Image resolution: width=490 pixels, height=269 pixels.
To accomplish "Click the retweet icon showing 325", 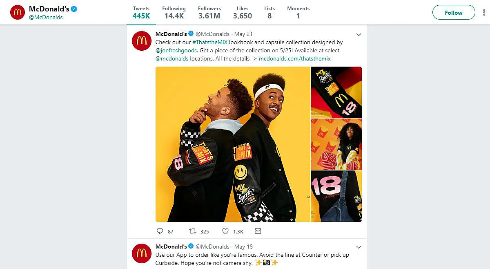I will tap(192, 231).
